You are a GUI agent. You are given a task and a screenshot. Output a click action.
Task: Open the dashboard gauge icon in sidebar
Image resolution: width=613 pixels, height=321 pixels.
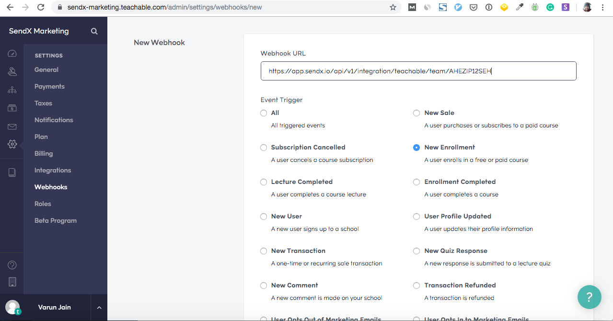12,54
